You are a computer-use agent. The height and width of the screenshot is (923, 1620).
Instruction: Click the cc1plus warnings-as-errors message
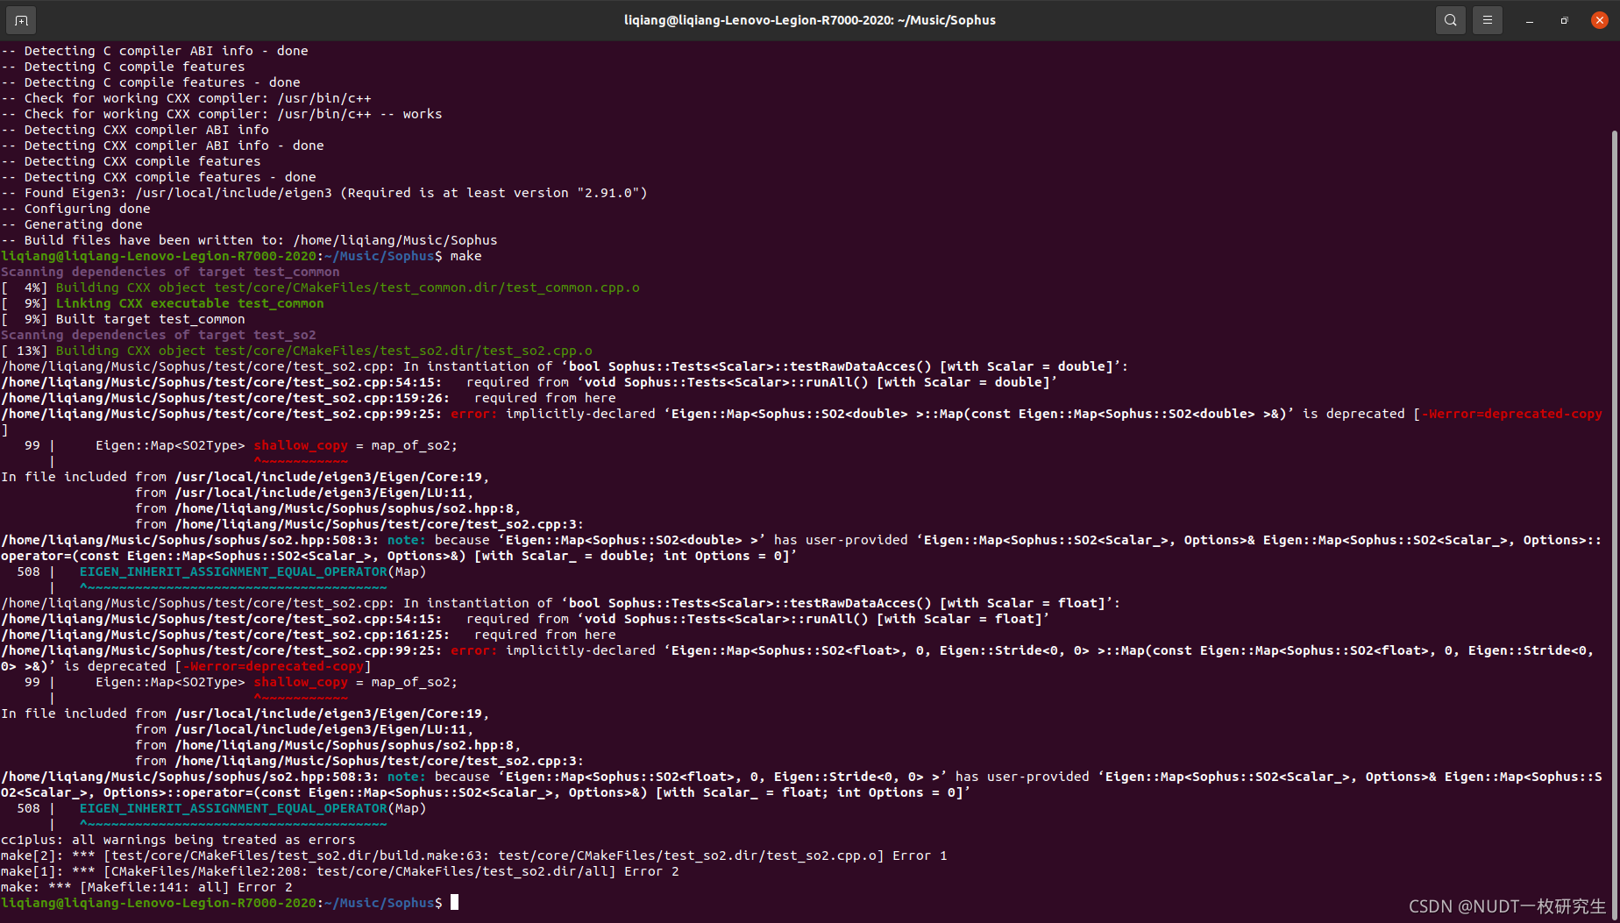tap(177, 839)
